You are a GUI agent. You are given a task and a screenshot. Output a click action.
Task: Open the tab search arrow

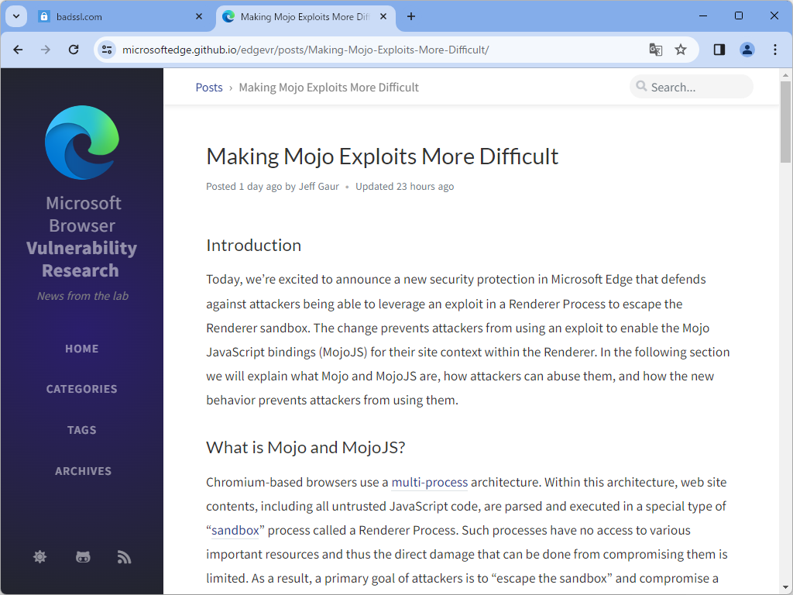click(15, 15)
